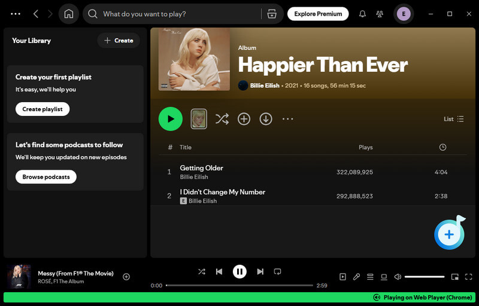The image size is (479, 306).
Task: Open the ROSÉ, F1 The Album artist link
Action: 61,281
